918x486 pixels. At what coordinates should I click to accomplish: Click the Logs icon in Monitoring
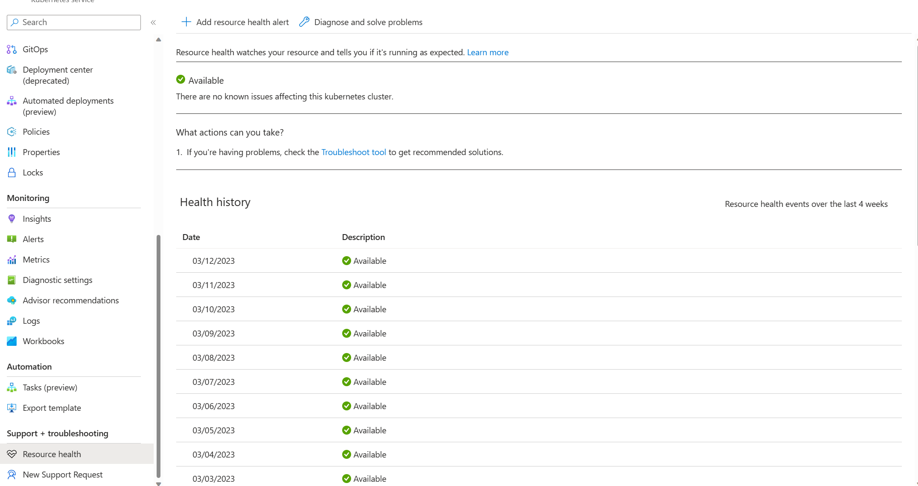(11, 321)
